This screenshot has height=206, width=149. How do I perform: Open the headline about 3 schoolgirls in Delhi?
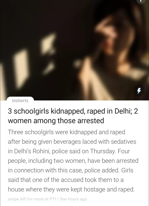(x=73, y=116)
